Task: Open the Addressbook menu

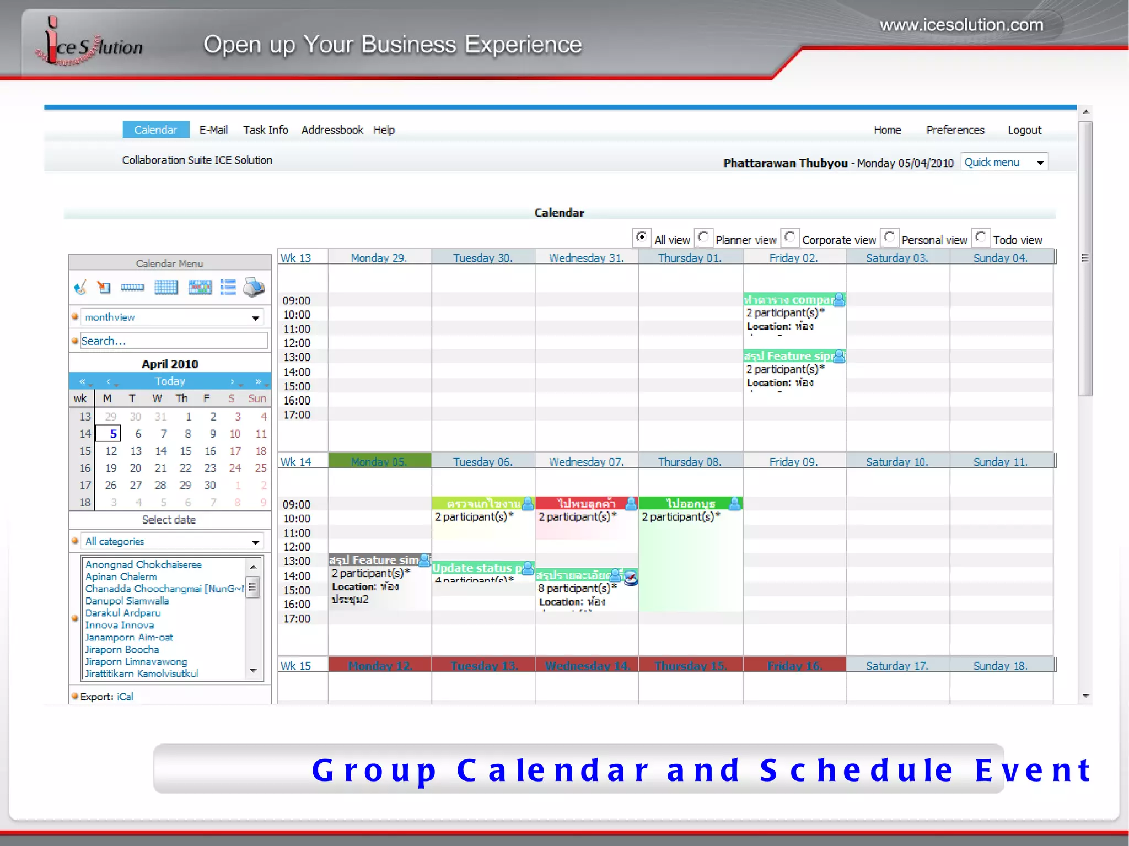Action: coord(332,130)
